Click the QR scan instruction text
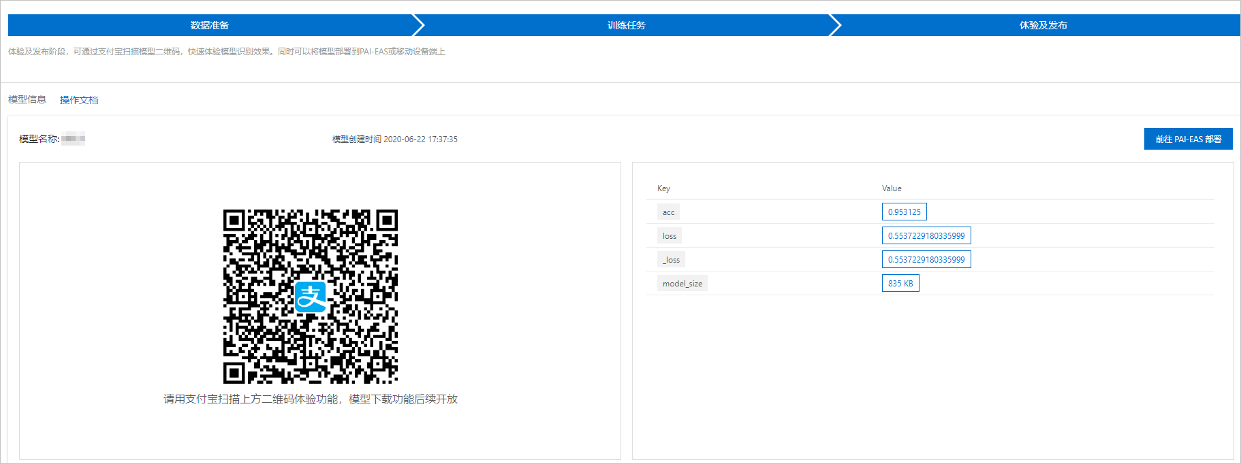 point(311,399)
